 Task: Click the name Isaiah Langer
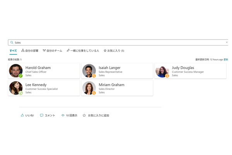[110, 68]
